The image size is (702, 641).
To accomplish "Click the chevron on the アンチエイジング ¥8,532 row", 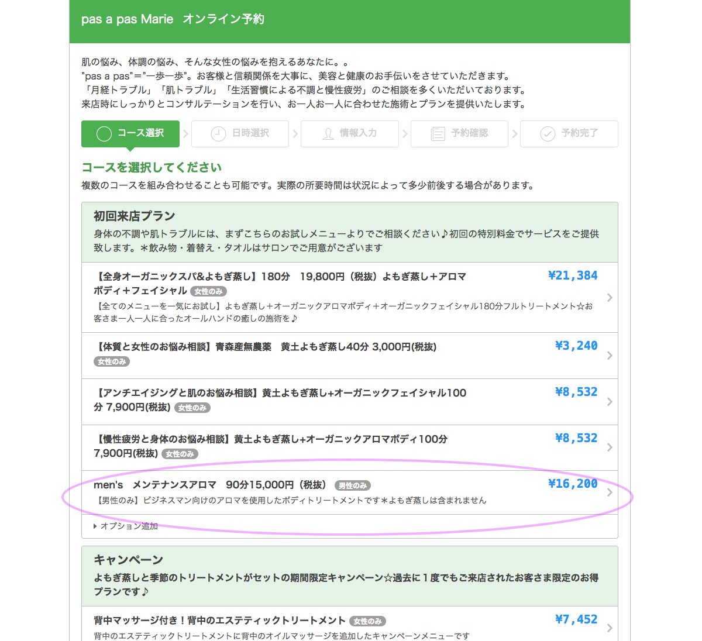I will [x=610, y=402].
